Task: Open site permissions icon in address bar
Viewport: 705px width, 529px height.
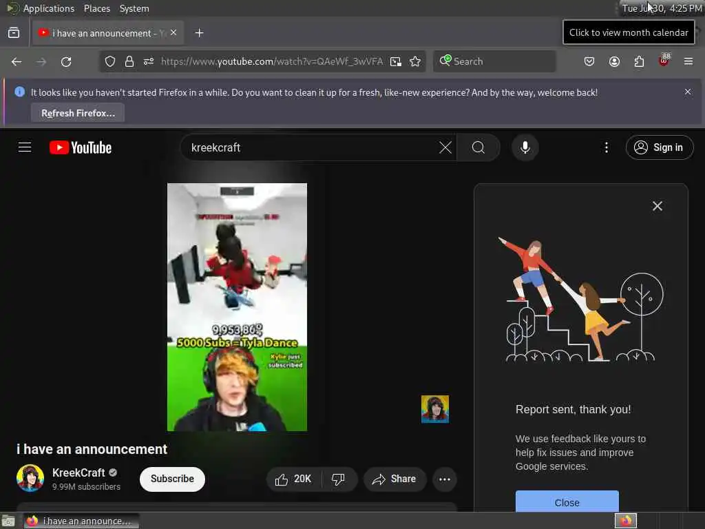Action: click(x=149, y=61)
